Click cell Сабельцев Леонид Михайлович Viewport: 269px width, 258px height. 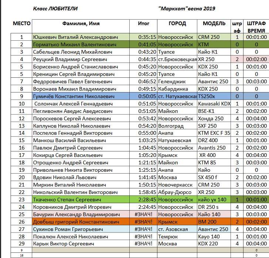click(81, 52)
